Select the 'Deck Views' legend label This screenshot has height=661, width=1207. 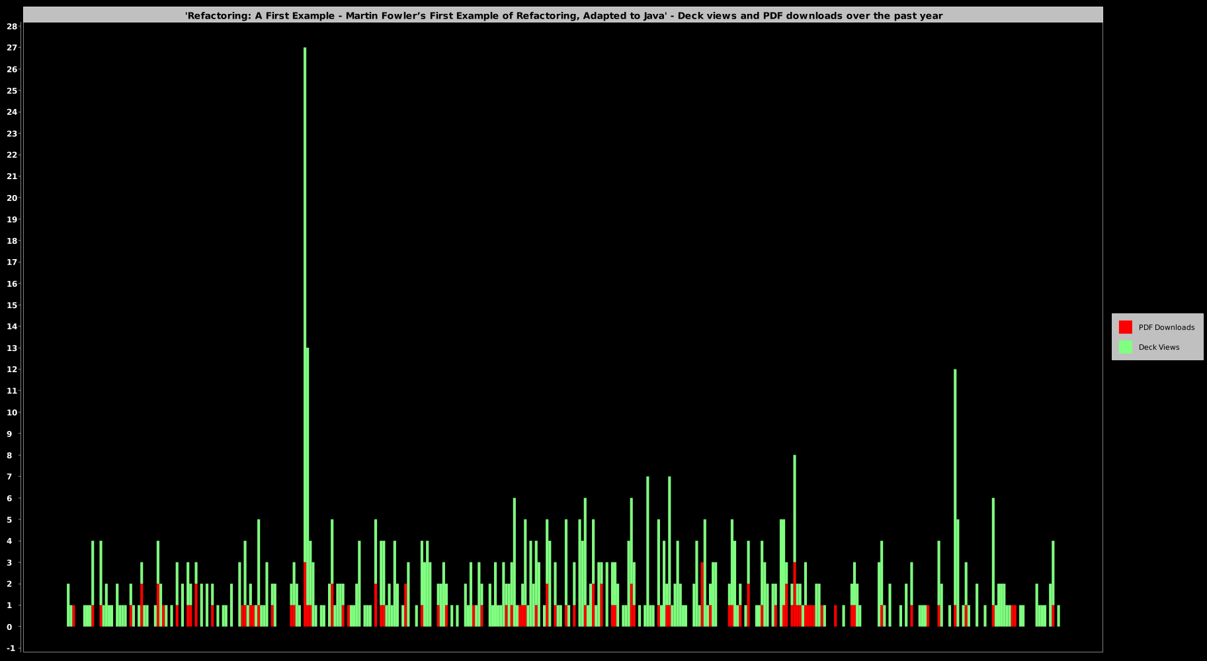(1159, 347)
